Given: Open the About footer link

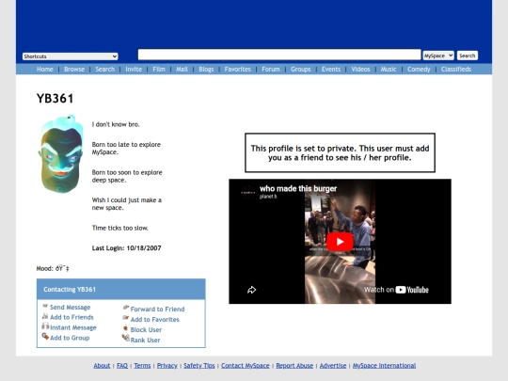Looking at the screenshot, I should 102,365.
